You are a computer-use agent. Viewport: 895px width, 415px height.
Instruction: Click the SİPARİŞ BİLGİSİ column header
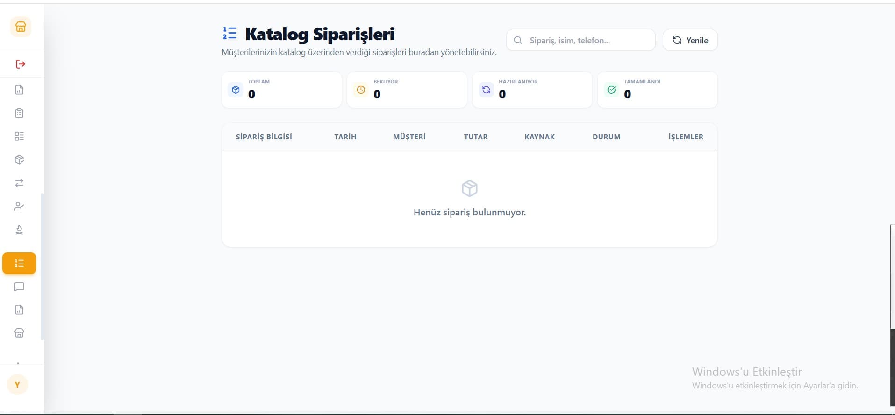(264, 137)
